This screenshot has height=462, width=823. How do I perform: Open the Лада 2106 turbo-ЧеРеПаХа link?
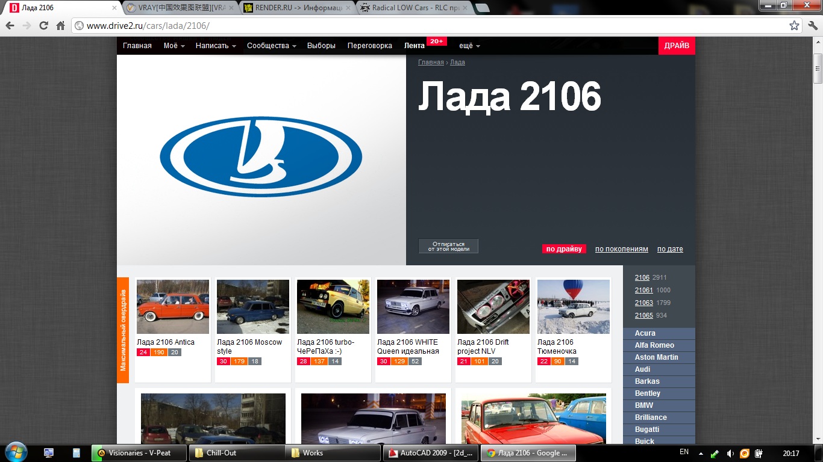326,346
